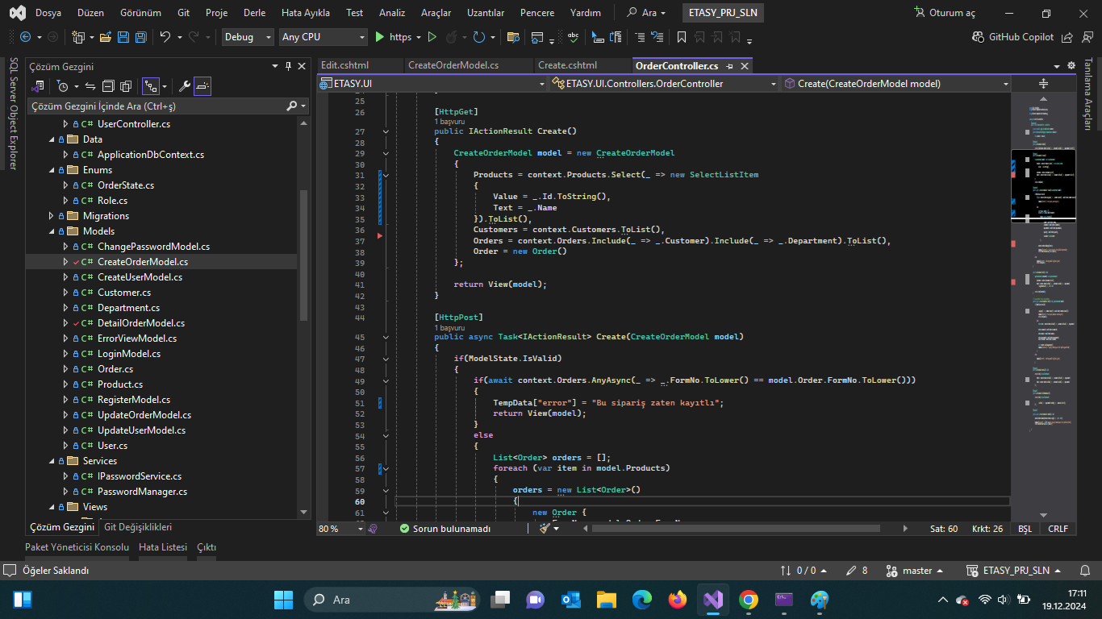Open the Uzantılar menu
The width and height of the screenshot is (1102, 619).
(485, 13)
